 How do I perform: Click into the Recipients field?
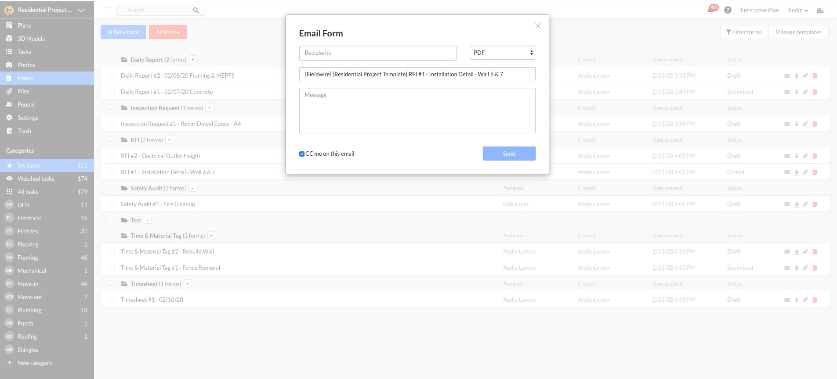click(x=377, y=53)
